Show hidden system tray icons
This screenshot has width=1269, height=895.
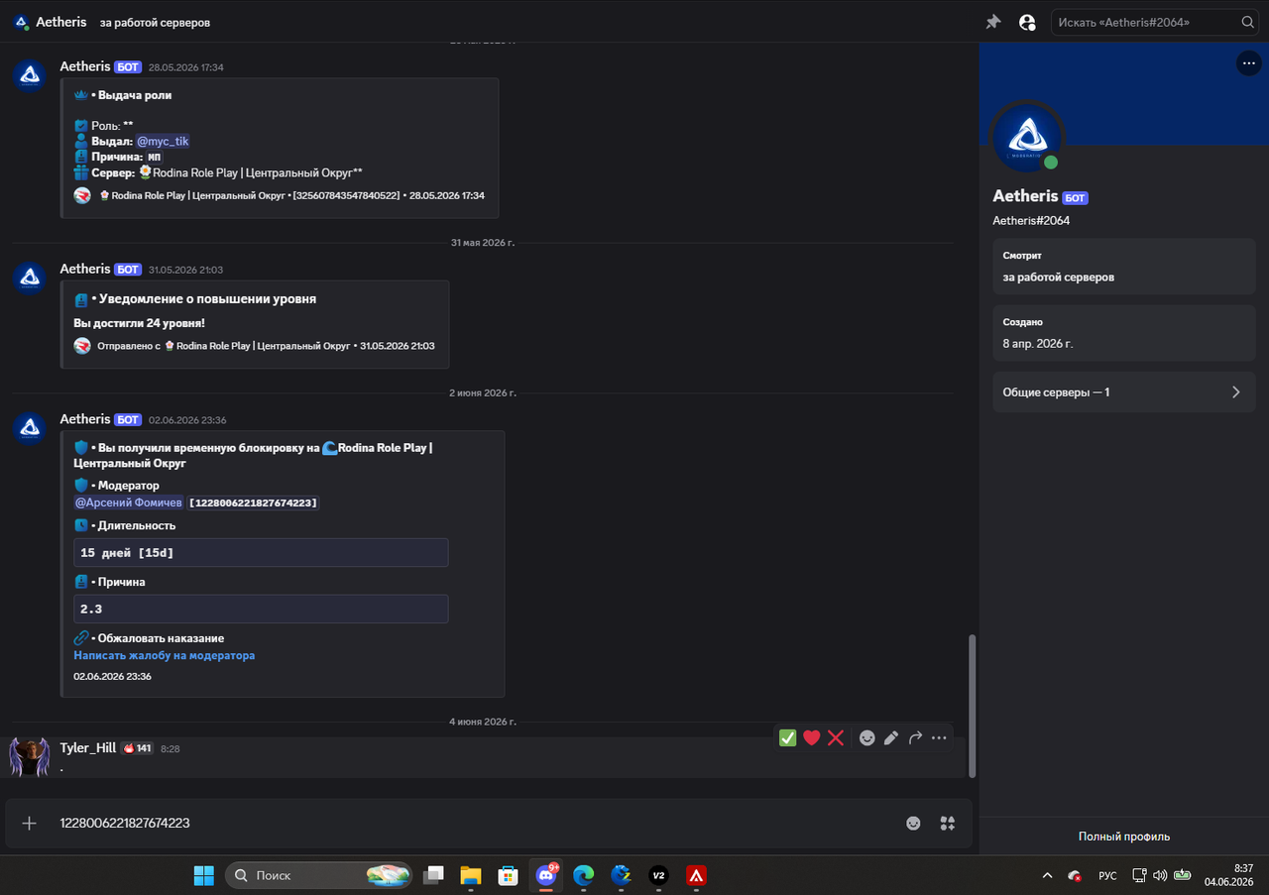coord(1047,876)
